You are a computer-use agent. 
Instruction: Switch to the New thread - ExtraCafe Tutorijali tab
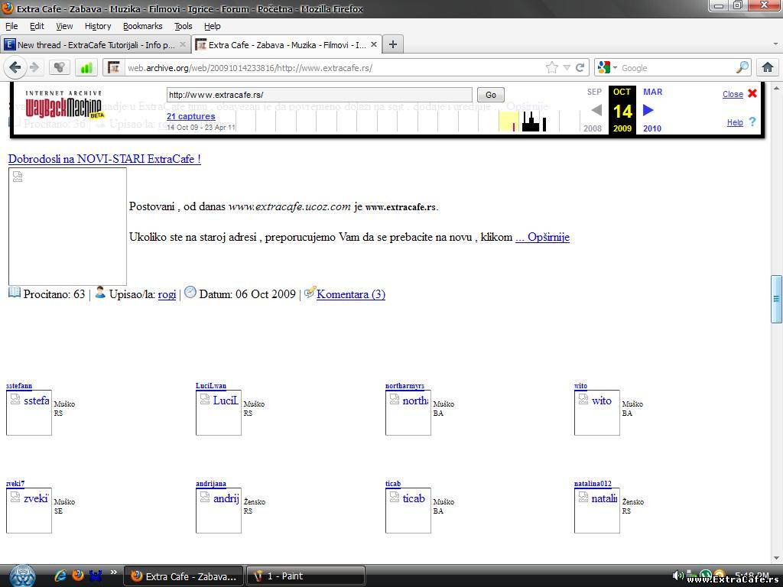[96, 44]
